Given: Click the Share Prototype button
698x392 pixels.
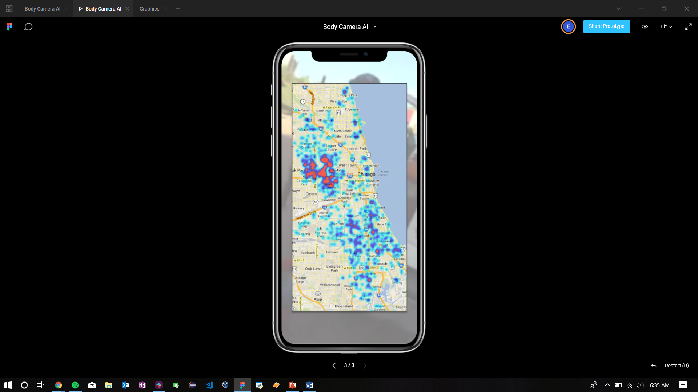Looking at the screenshot, I should point(606,26).
